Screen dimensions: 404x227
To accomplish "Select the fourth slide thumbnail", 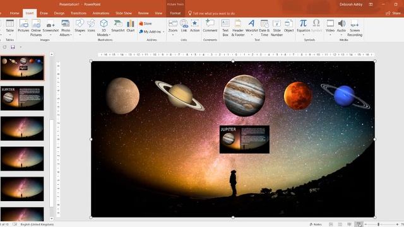I will pos(23,158).
